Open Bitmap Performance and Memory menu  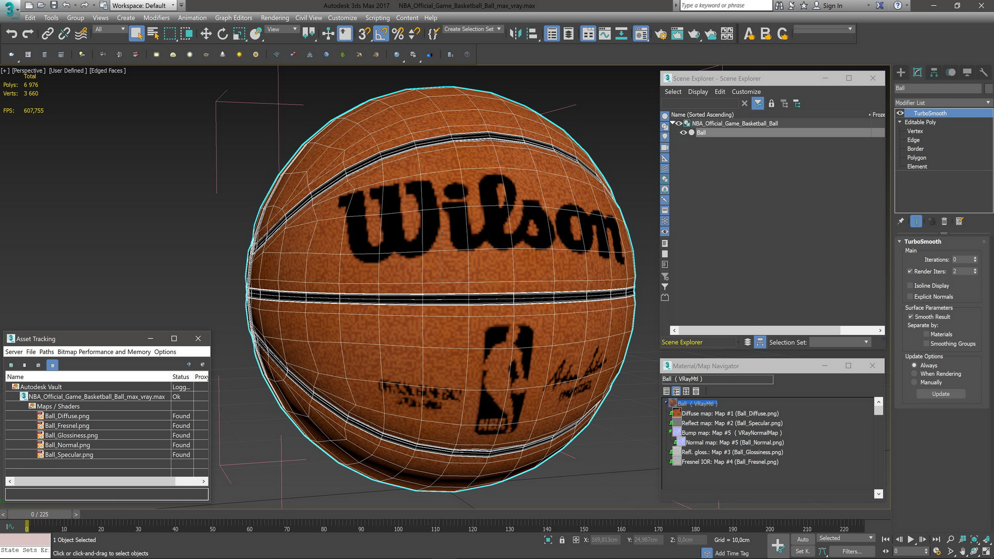click(104, 352)
